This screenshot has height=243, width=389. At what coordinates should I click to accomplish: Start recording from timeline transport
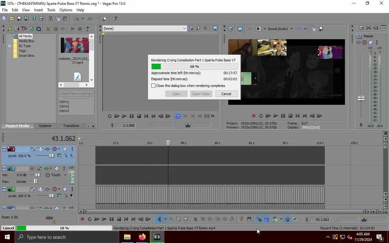tap(82, 219)
